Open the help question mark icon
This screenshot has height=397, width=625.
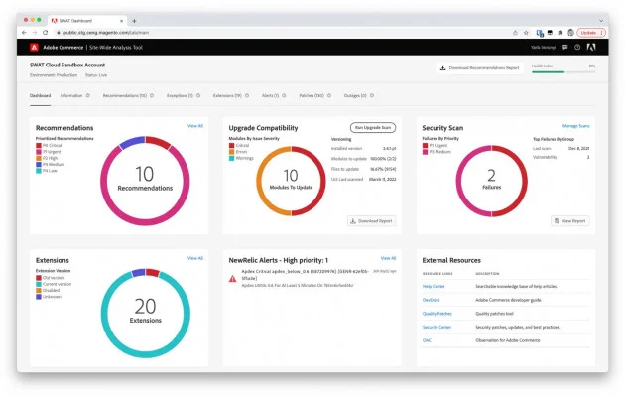[576, 46]
